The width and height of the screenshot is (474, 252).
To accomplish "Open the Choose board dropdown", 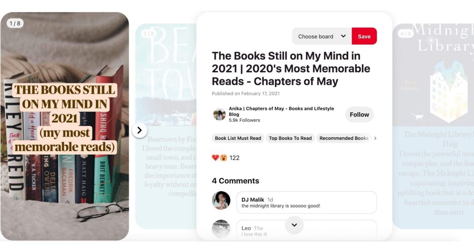I will click(322, 36).
